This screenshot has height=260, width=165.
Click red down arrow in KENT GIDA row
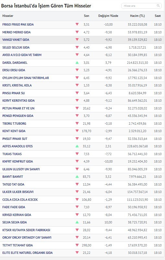click(77, 131)
